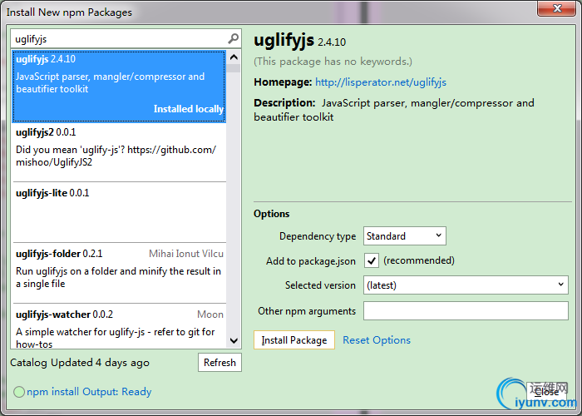This screenshot has height=416, width=582.
Task: Click package list scroll up arrow
Action: (234, 57)
